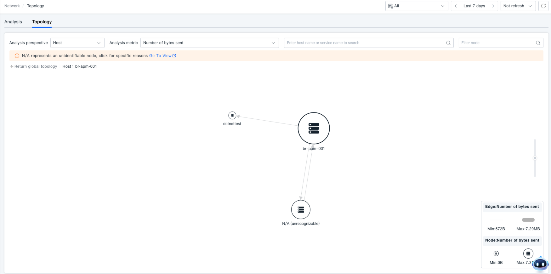Expand the Analysis perspective Host dropdown
The width and height of the screenshot is (551, 274).
(x=77, y=43)
